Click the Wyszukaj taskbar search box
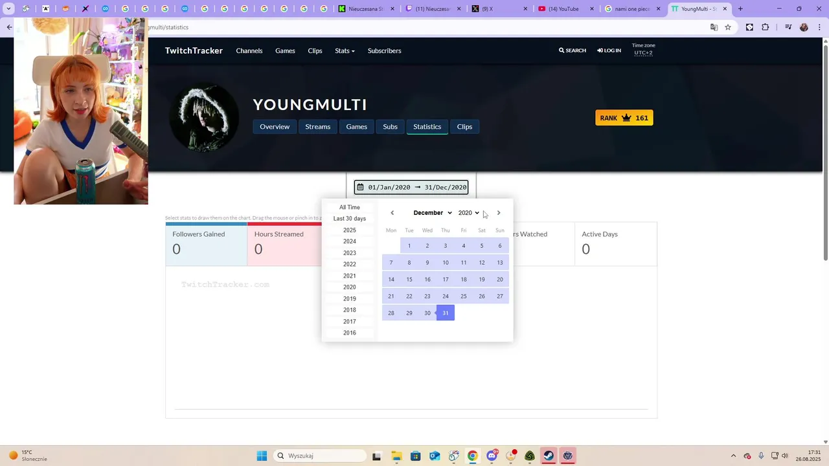This screenshot has width=829, height=466. click(320, 456)
